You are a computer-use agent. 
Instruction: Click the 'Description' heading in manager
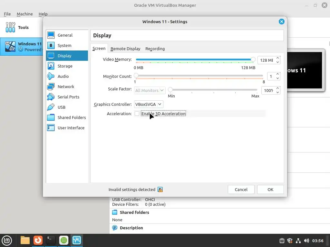tap(131, 228)
